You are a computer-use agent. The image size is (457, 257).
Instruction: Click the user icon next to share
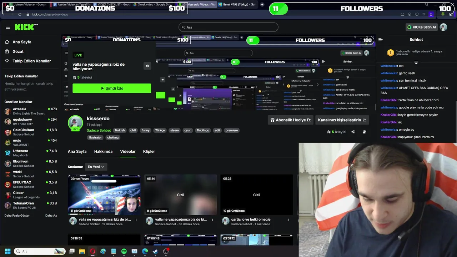[364, 132]
